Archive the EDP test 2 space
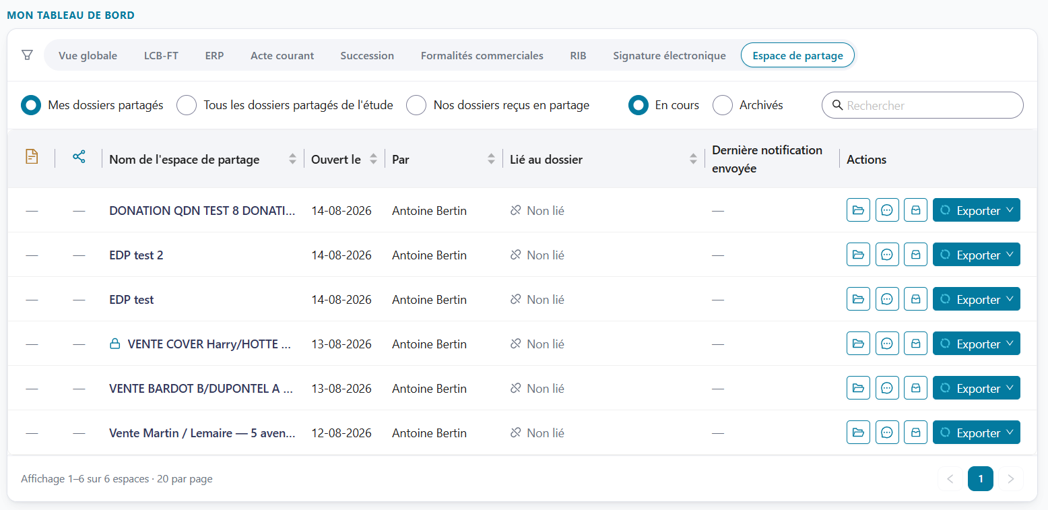The width and height of the screenshot is (1048, 510). [x=916, y=255]
